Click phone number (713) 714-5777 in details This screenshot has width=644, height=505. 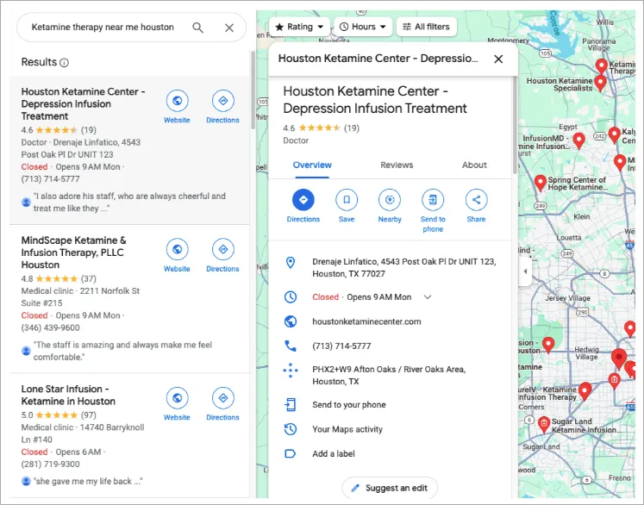(x=341, y=346)
